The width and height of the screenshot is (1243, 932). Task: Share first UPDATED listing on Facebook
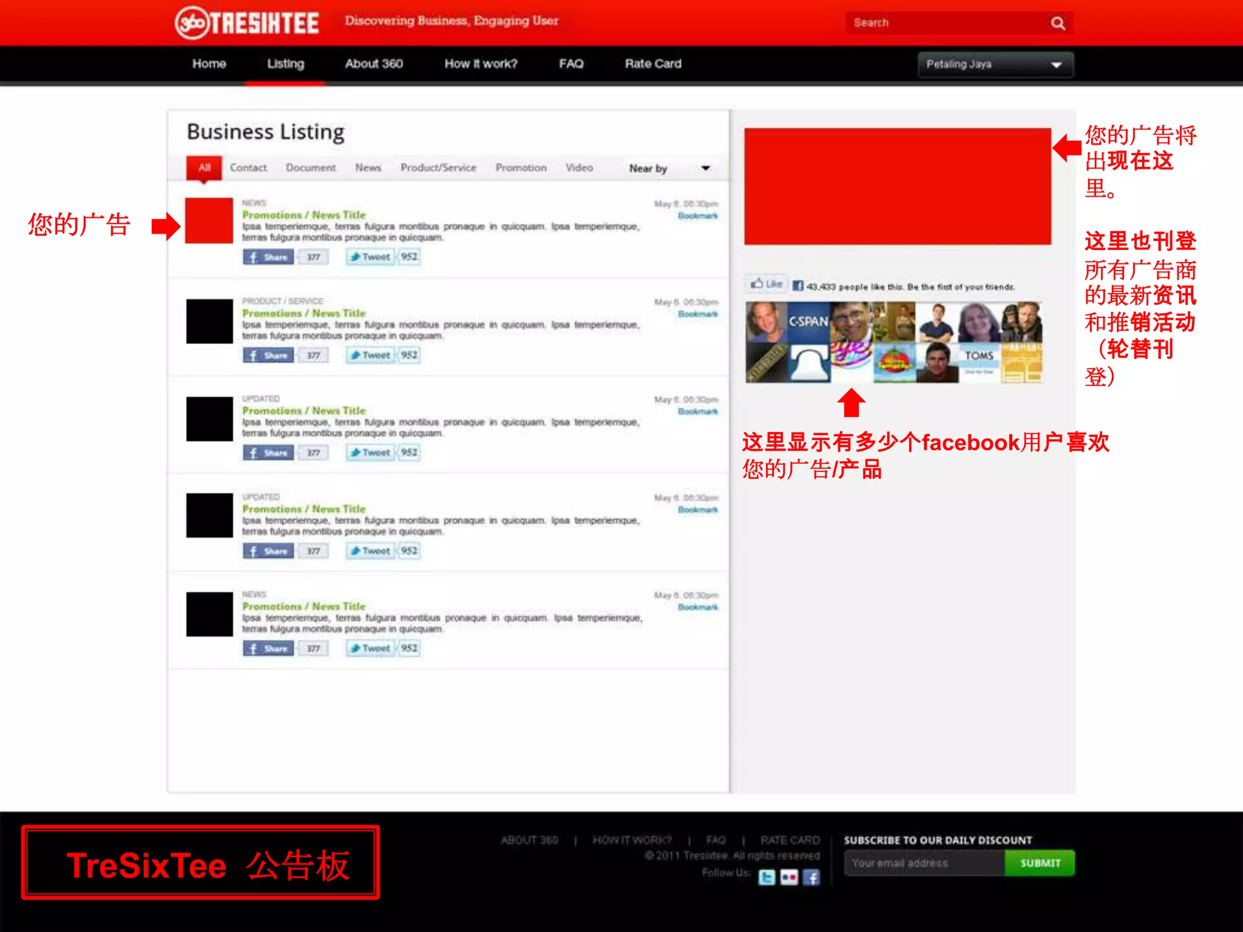coord(268,453)
